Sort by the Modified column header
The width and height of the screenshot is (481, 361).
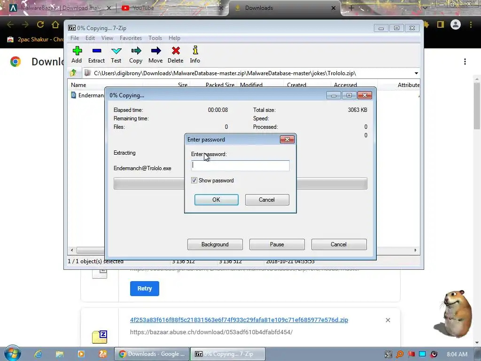click(259, 85)
